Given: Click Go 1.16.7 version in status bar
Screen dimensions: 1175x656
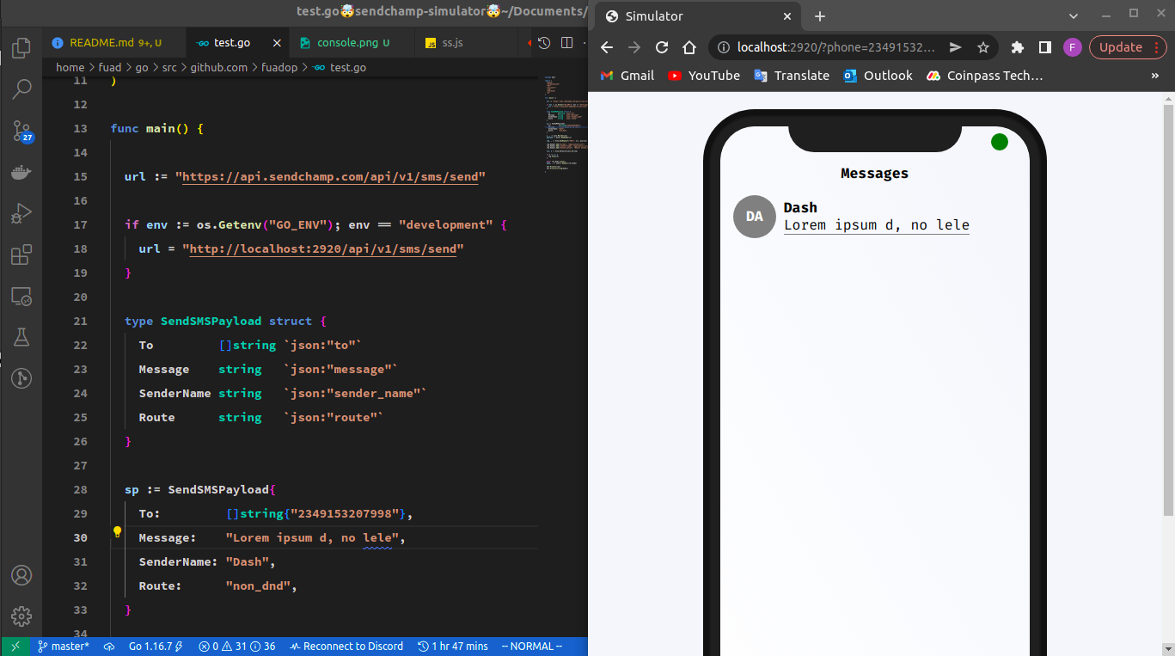Looking at the screenshot, I should 156,647.
